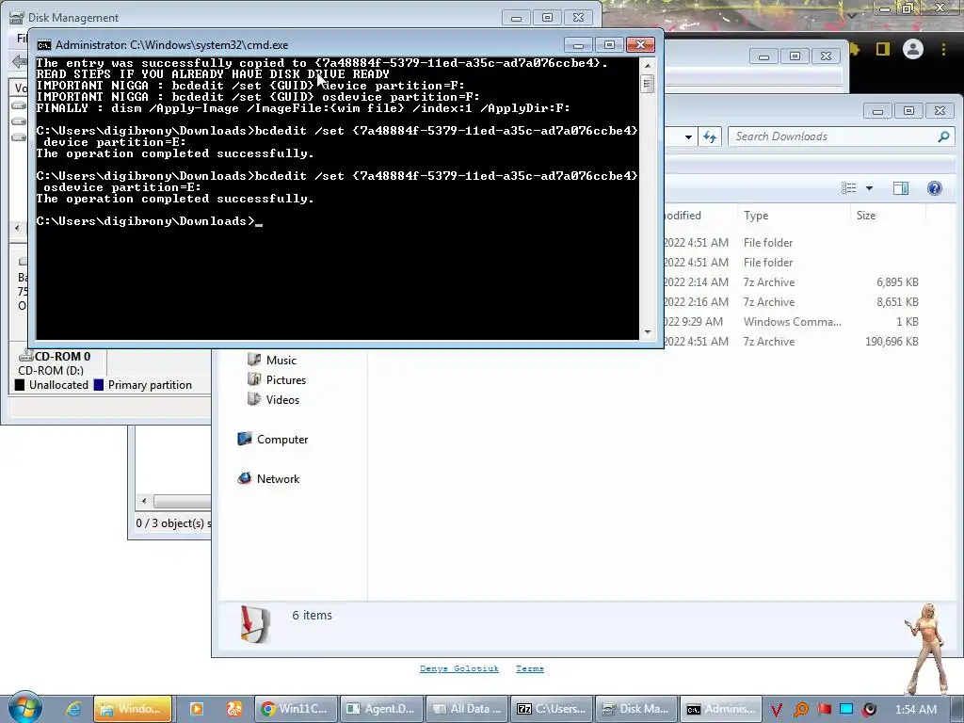Click the 7-Zip horizontal scrollbar left arrow
Screen dimensions: 964x723
click(144, 501)
